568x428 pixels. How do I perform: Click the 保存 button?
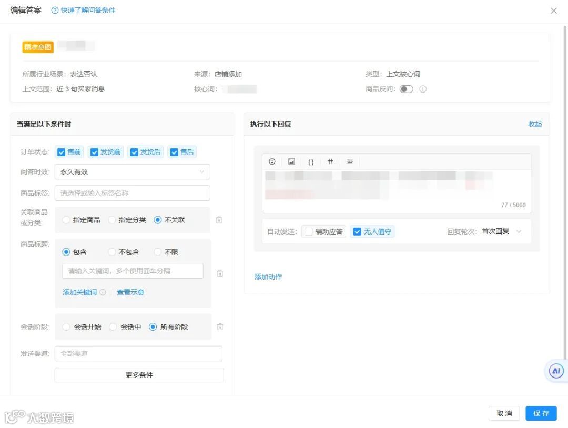(541, 413)
